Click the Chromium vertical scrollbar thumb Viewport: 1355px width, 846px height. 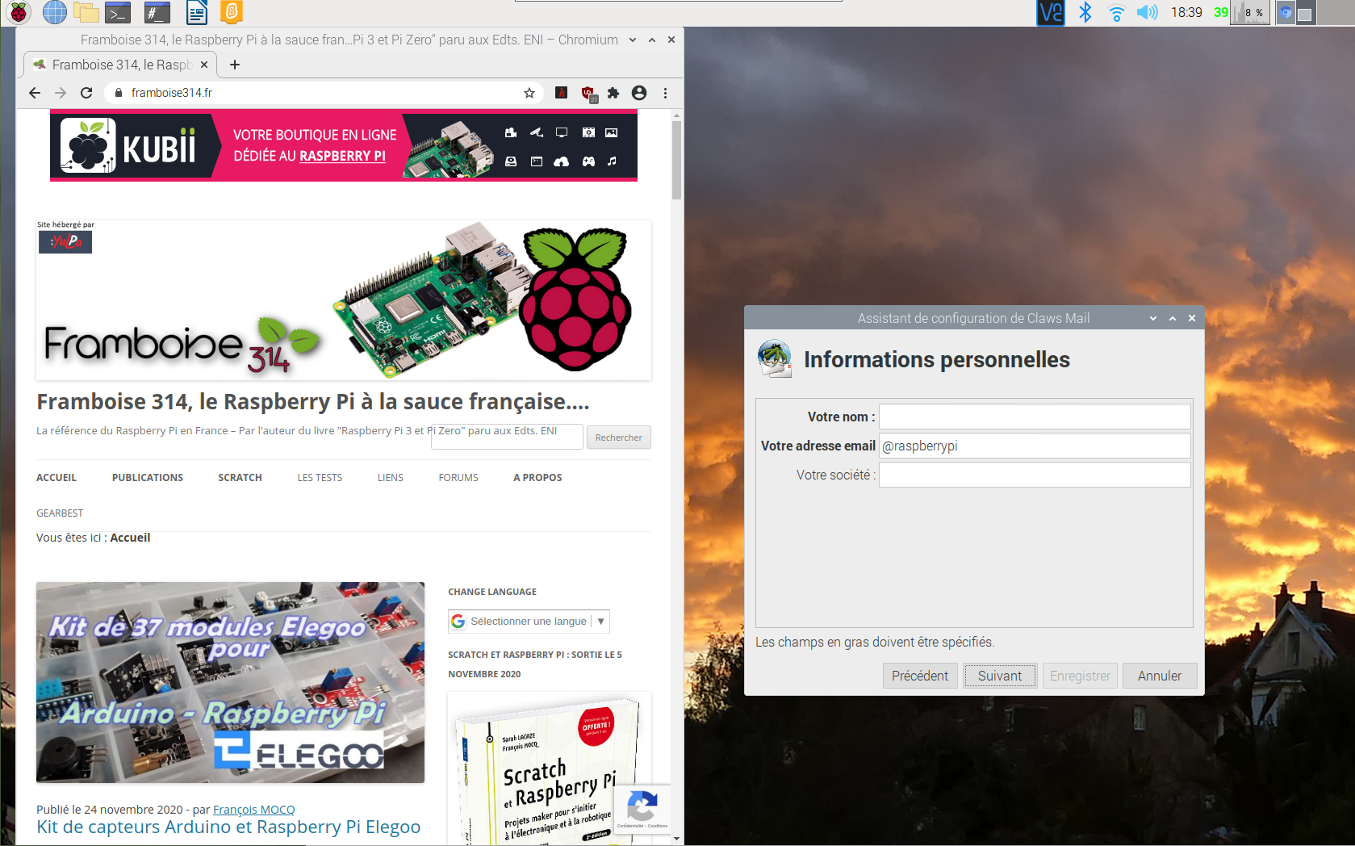click(676, 160)
